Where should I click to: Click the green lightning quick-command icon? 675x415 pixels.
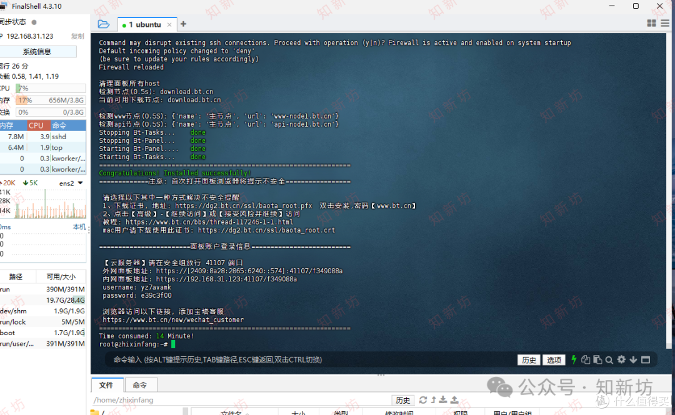pos(574,359)
